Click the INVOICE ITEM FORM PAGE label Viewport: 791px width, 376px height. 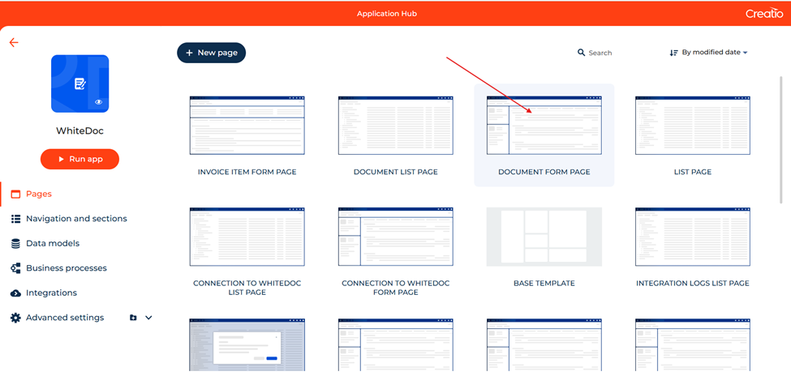pyautogui.click(x=247, y=172)
